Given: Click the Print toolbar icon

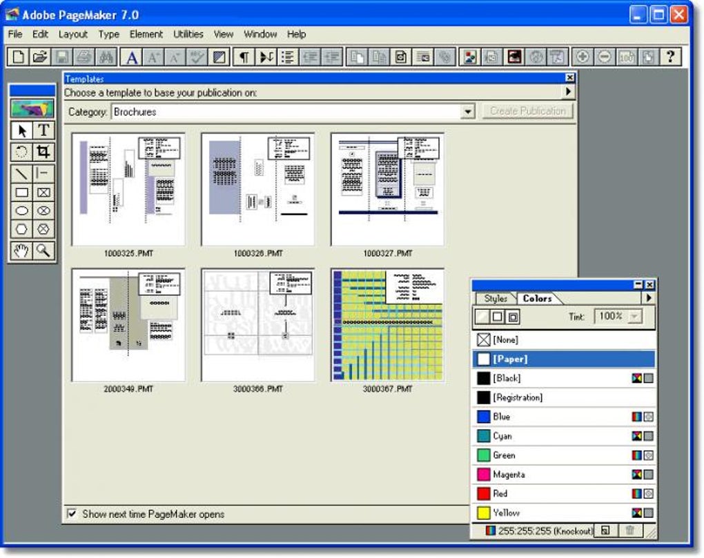Looking at the screenshot, I should pyautogui.click(x=84, y=57).
